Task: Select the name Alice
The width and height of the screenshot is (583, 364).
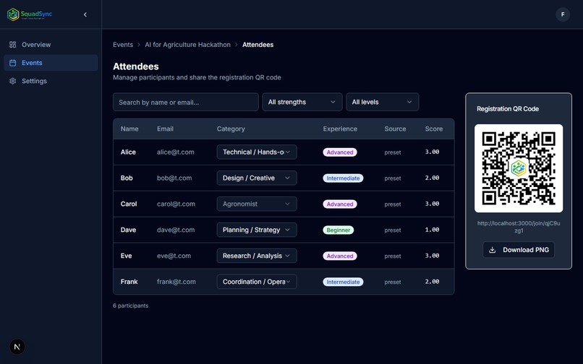Action: point(128,152)
